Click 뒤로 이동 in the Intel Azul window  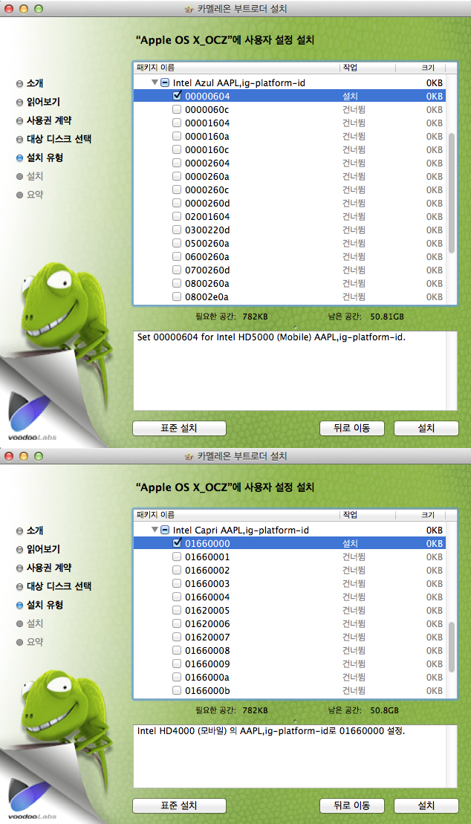click(352, 428)
